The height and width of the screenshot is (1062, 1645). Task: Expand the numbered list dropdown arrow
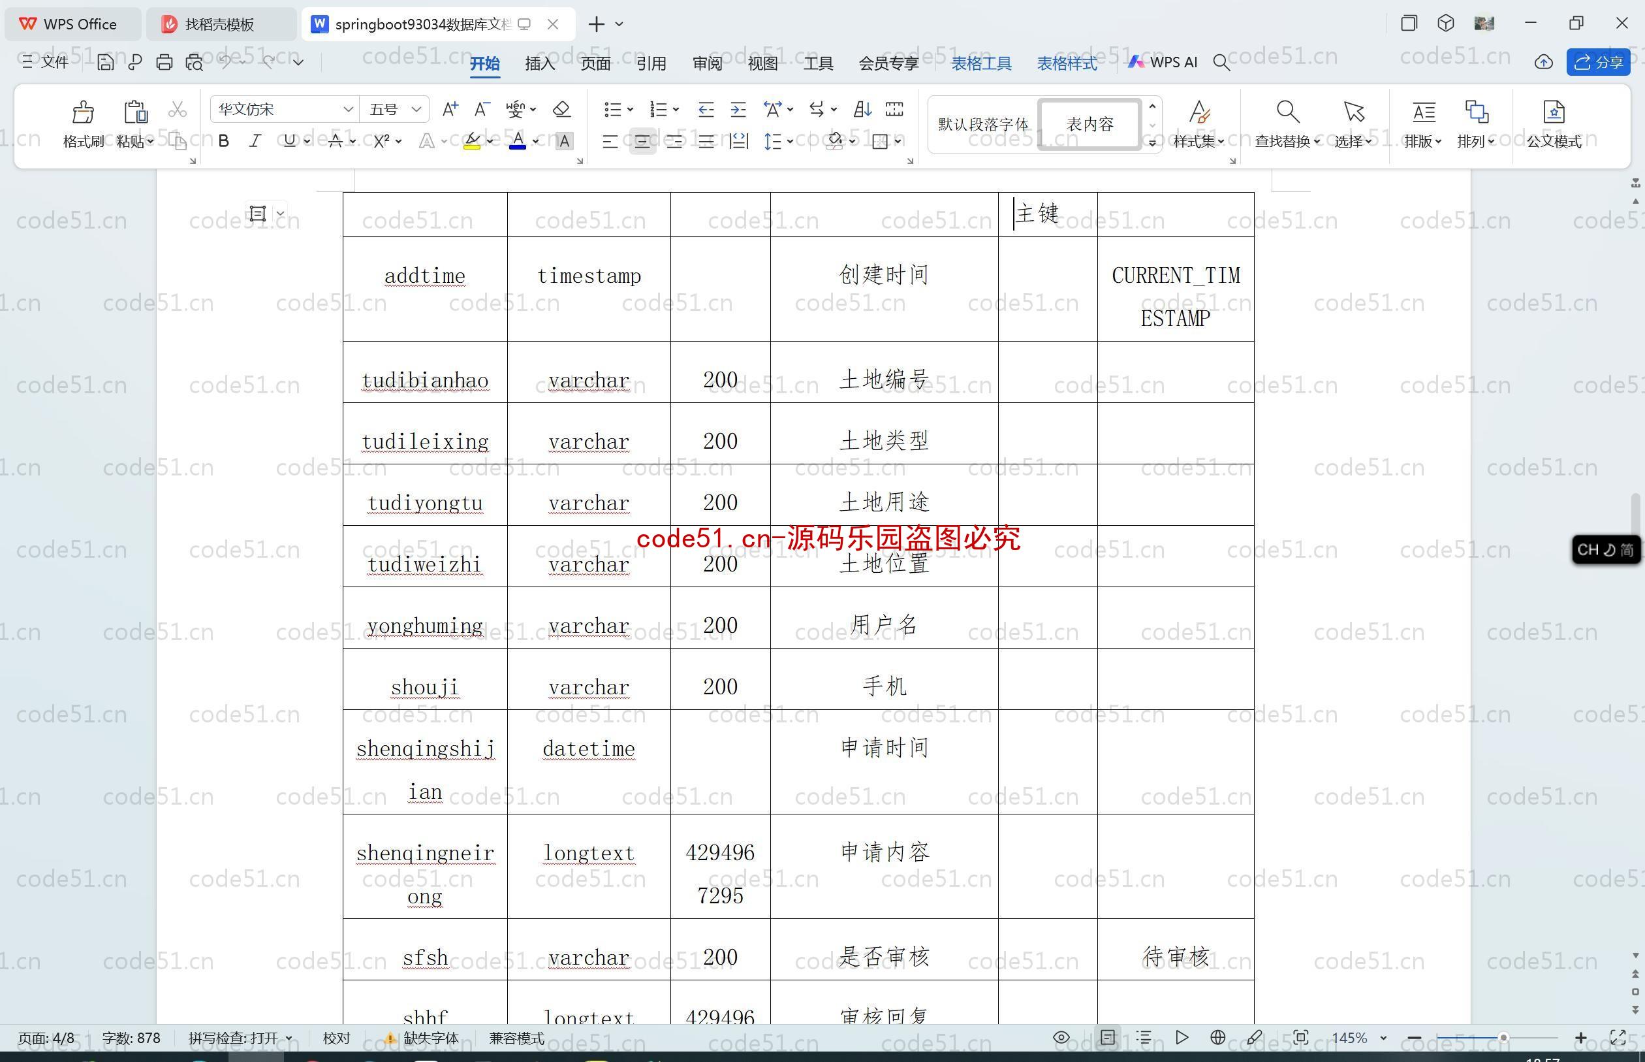(x=676, y=109)
